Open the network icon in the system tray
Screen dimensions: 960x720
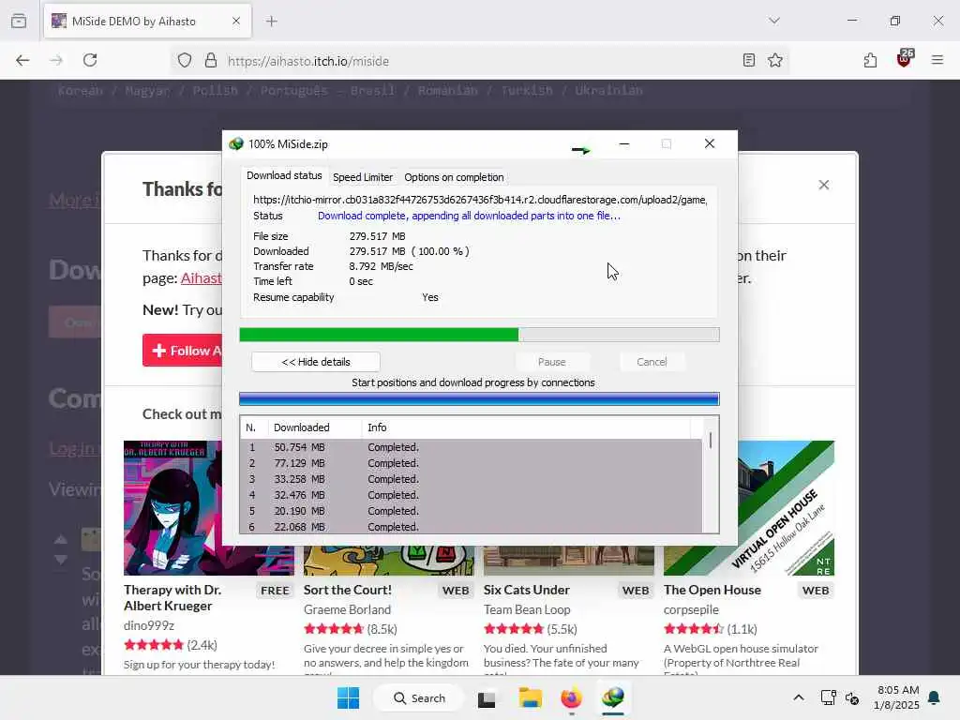click(x=828, y=697)
